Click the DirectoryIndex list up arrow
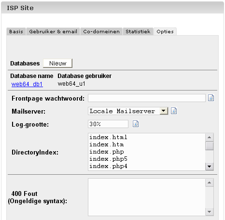Screen dimensions: 225x220 pyautogui.click(x=210, y=137)
